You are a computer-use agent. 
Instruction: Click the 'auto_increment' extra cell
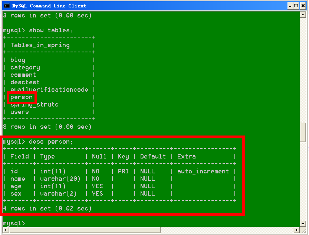(x=203, y=171)
